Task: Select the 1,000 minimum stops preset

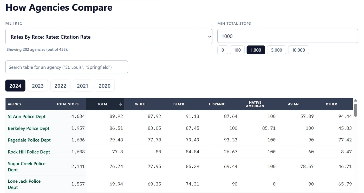Action: [256, 50]
